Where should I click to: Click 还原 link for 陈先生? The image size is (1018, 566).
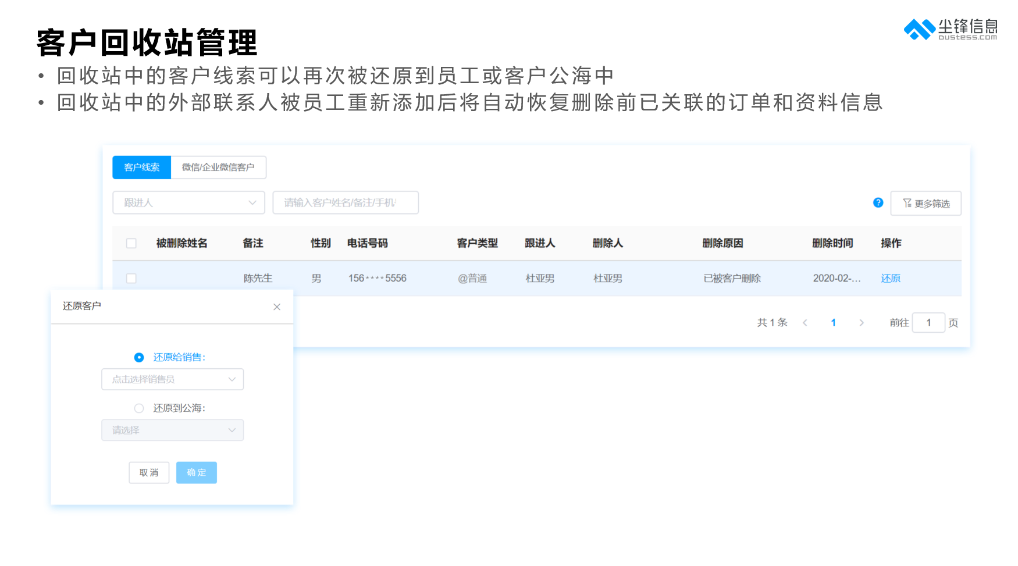(890, 278)
